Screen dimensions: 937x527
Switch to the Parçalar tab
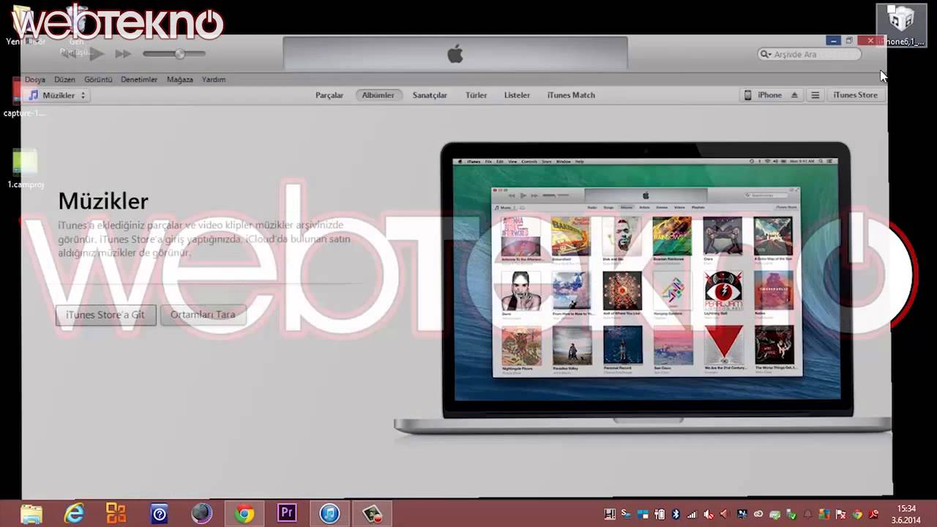329,95
